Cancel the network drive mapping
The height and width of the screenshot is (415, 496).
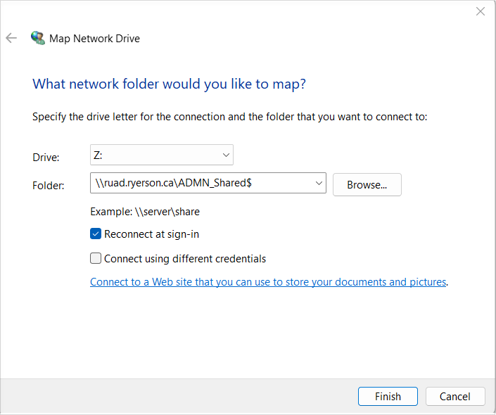tap(455, 396)
